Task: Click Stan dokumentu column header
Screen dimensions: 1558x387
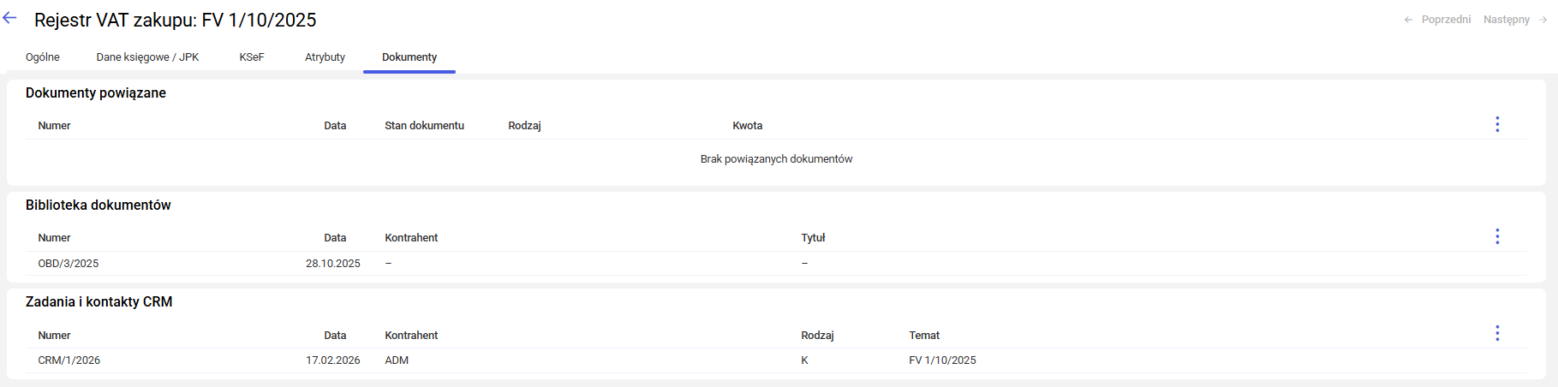Action: tap(424, 126)
